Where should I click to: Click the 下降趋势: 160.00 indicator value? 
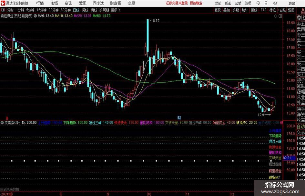pos(75,123)
